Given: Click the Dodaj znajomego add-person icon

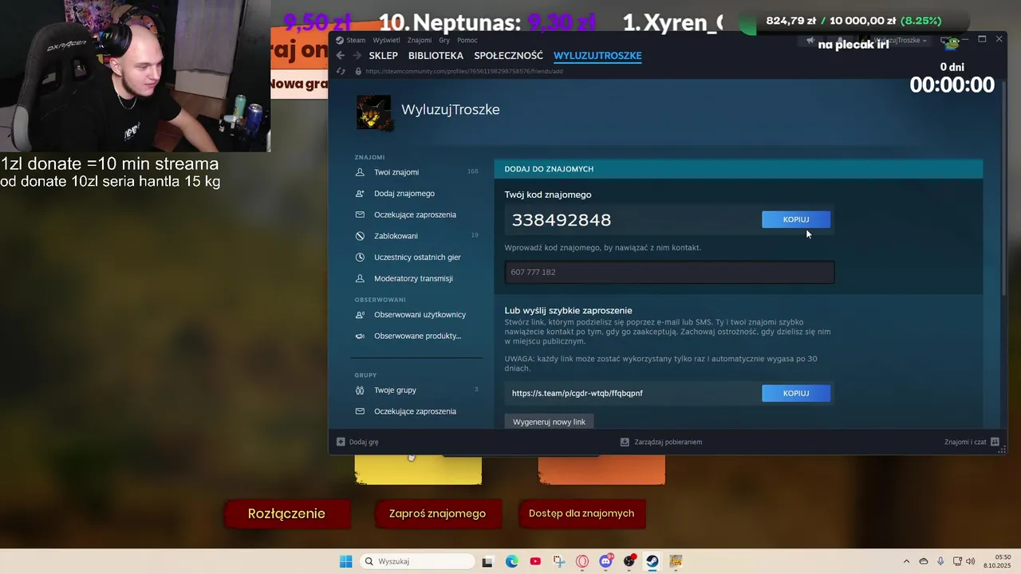Looking at the screenshot, I should coord(360,194).
